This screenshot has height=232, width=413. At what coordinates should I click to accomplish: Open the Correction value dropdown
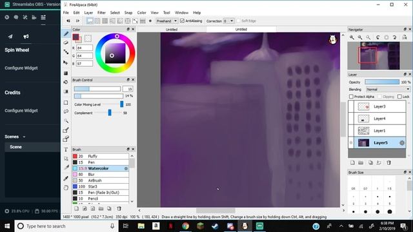tap(228, 21)
